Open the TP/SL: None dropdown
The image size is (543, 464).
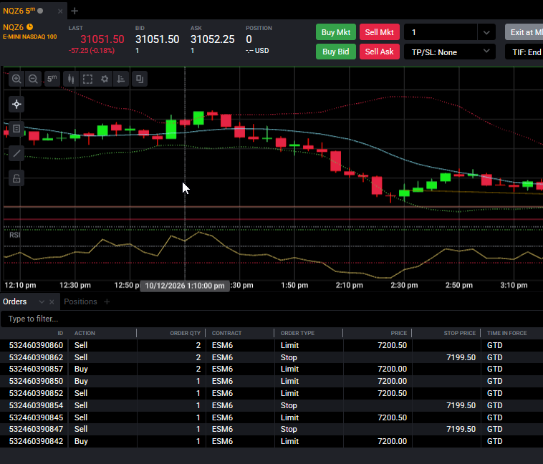coord(449,52)
